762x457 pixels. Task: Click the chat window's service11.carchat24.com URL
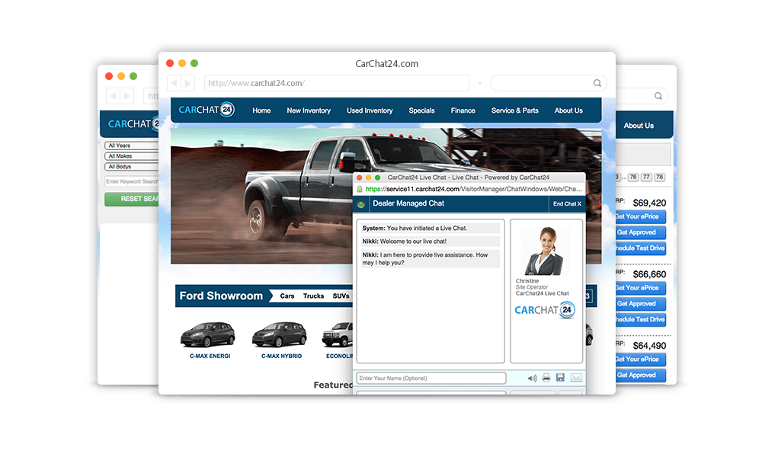pyautogui.click(x=473, y=189)
